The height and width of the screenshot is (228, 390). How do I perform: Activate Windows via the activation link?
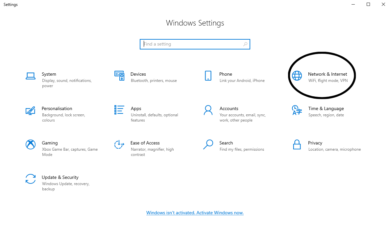[x=195, y=213]
